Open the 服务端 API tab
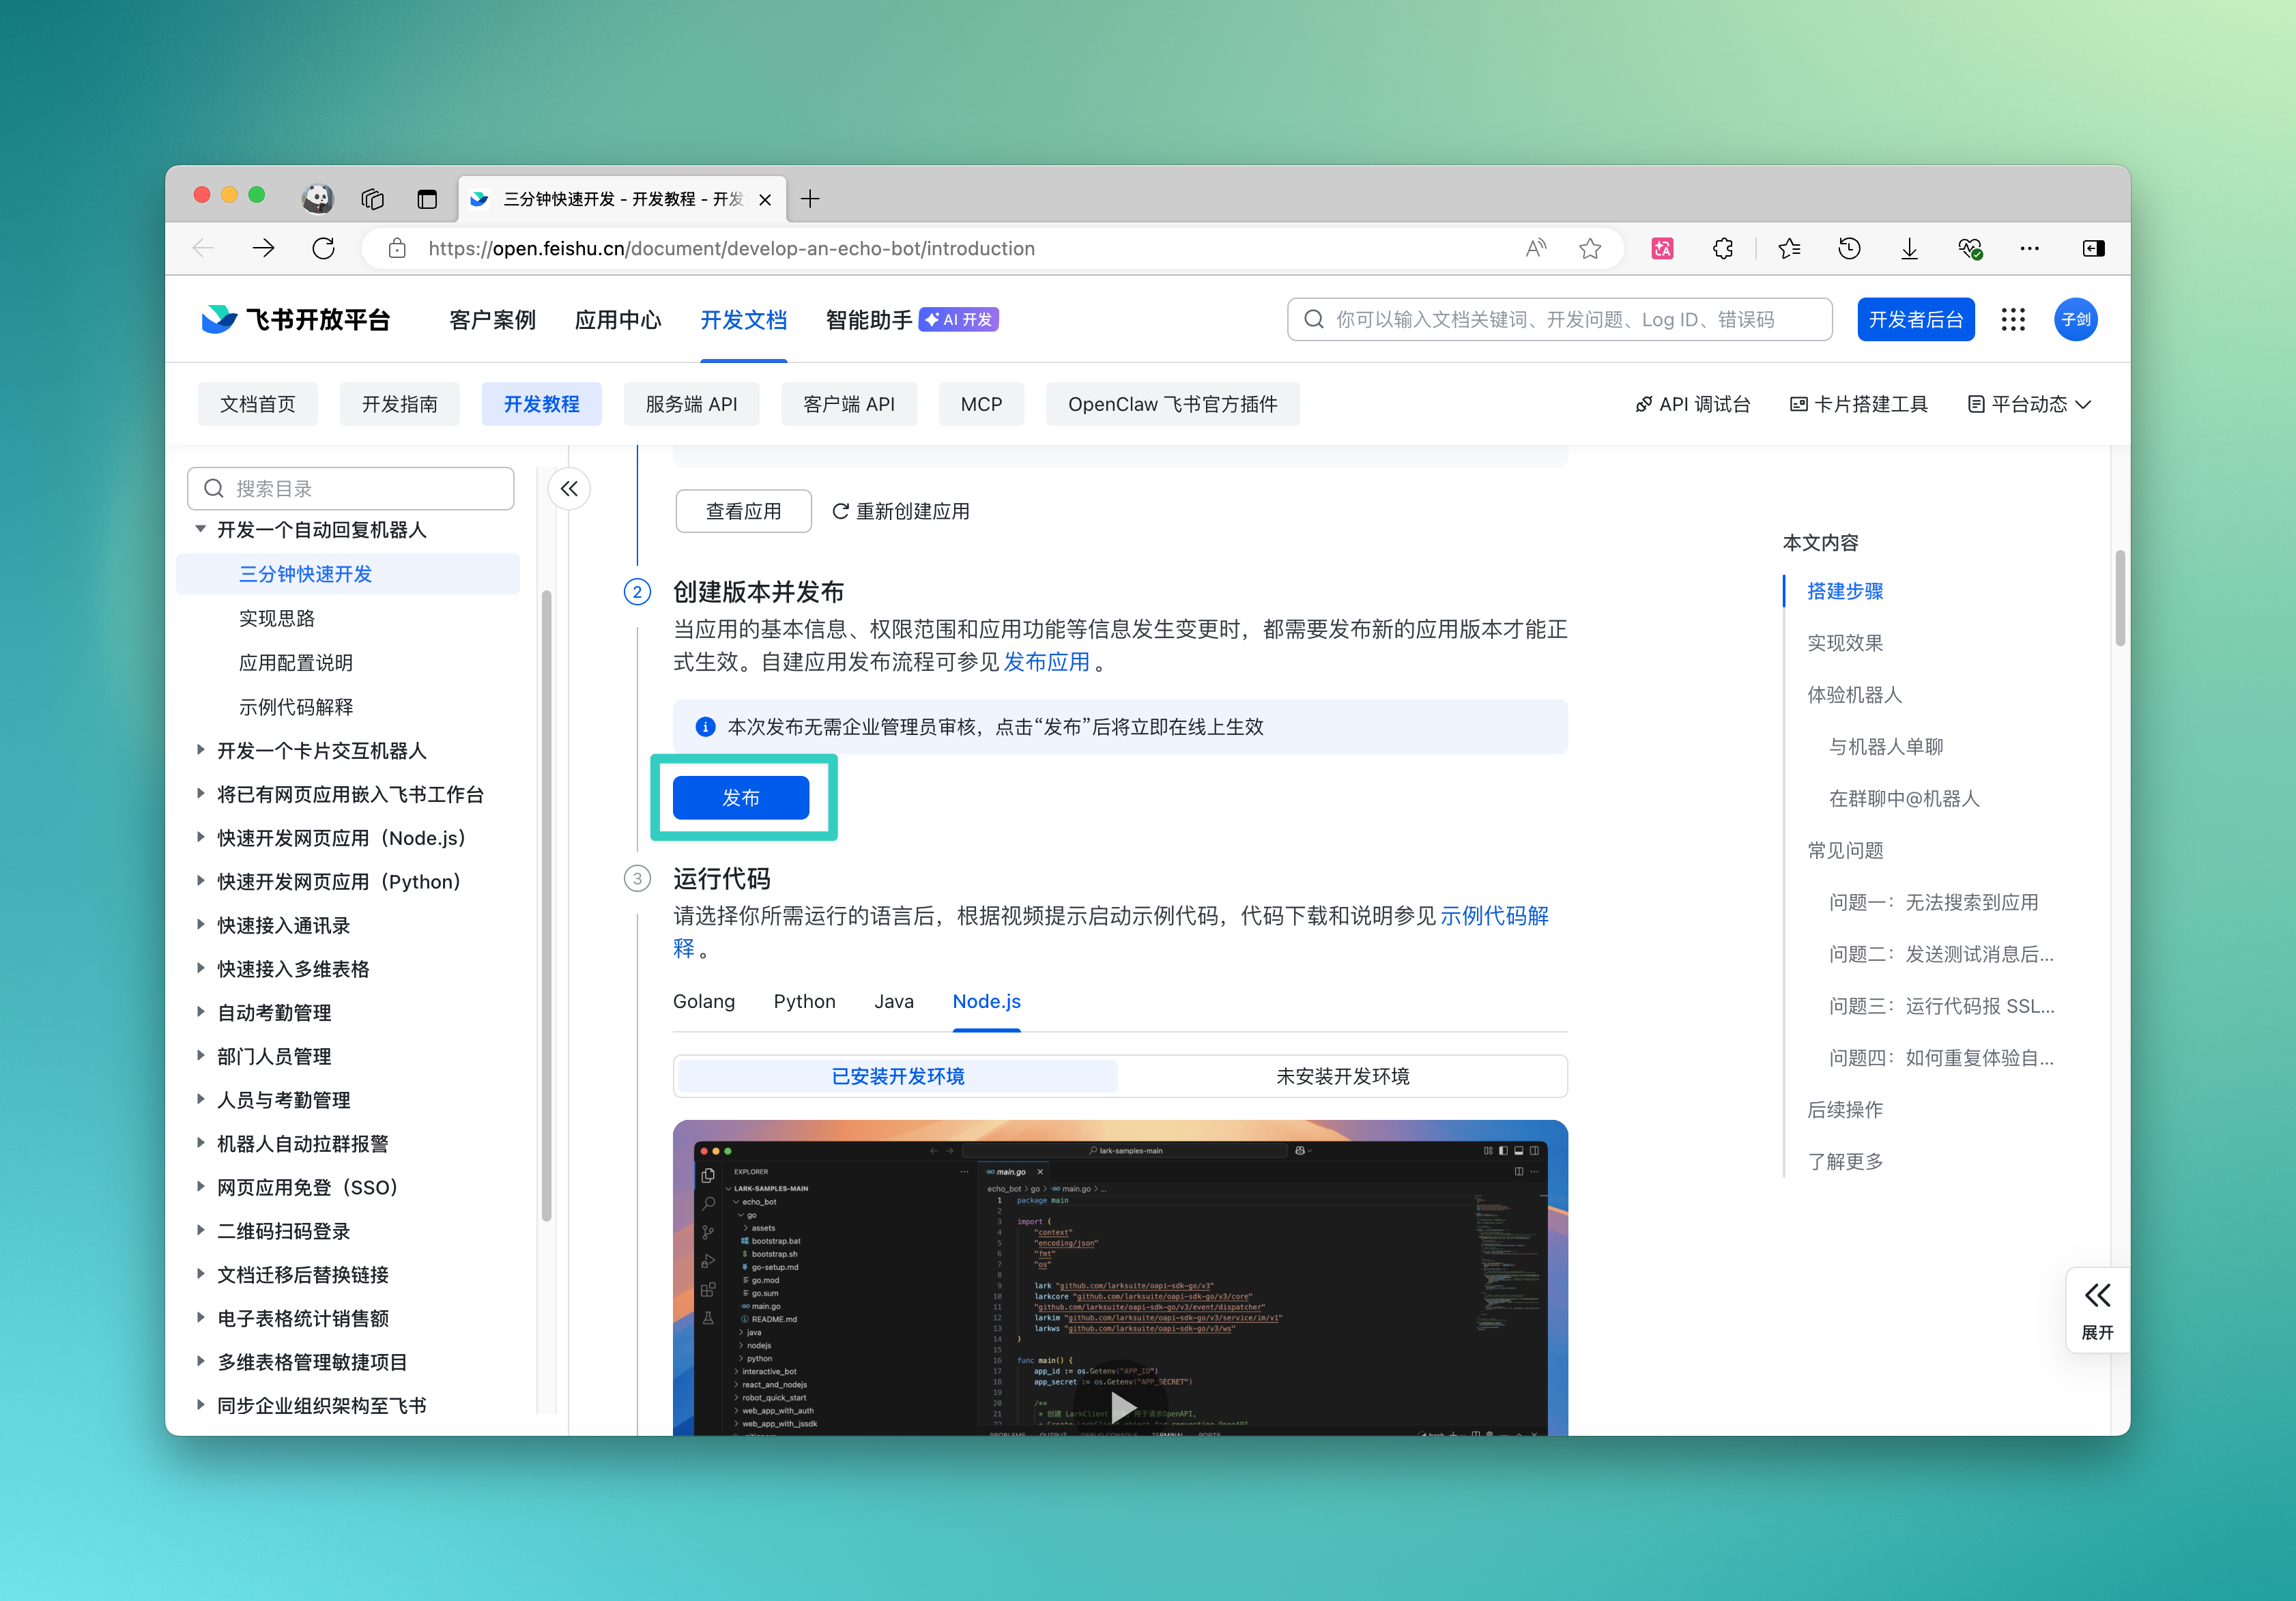 coord(691,404)
